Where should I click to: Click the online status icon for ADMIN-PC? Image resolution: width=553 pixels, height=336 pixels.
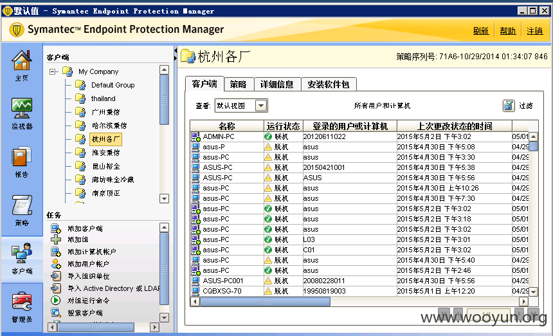(268, 136)
